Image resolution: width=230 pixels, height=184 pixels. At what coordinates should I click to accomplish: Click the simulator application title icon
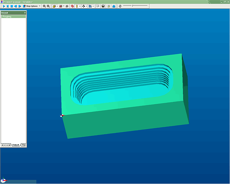[x=2, y=2]
